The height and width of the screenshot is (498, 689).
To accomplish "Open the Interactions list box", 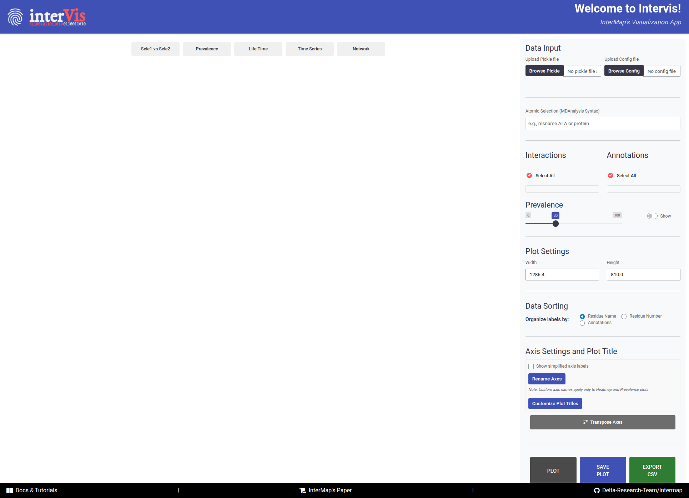I will coord(562,189).
